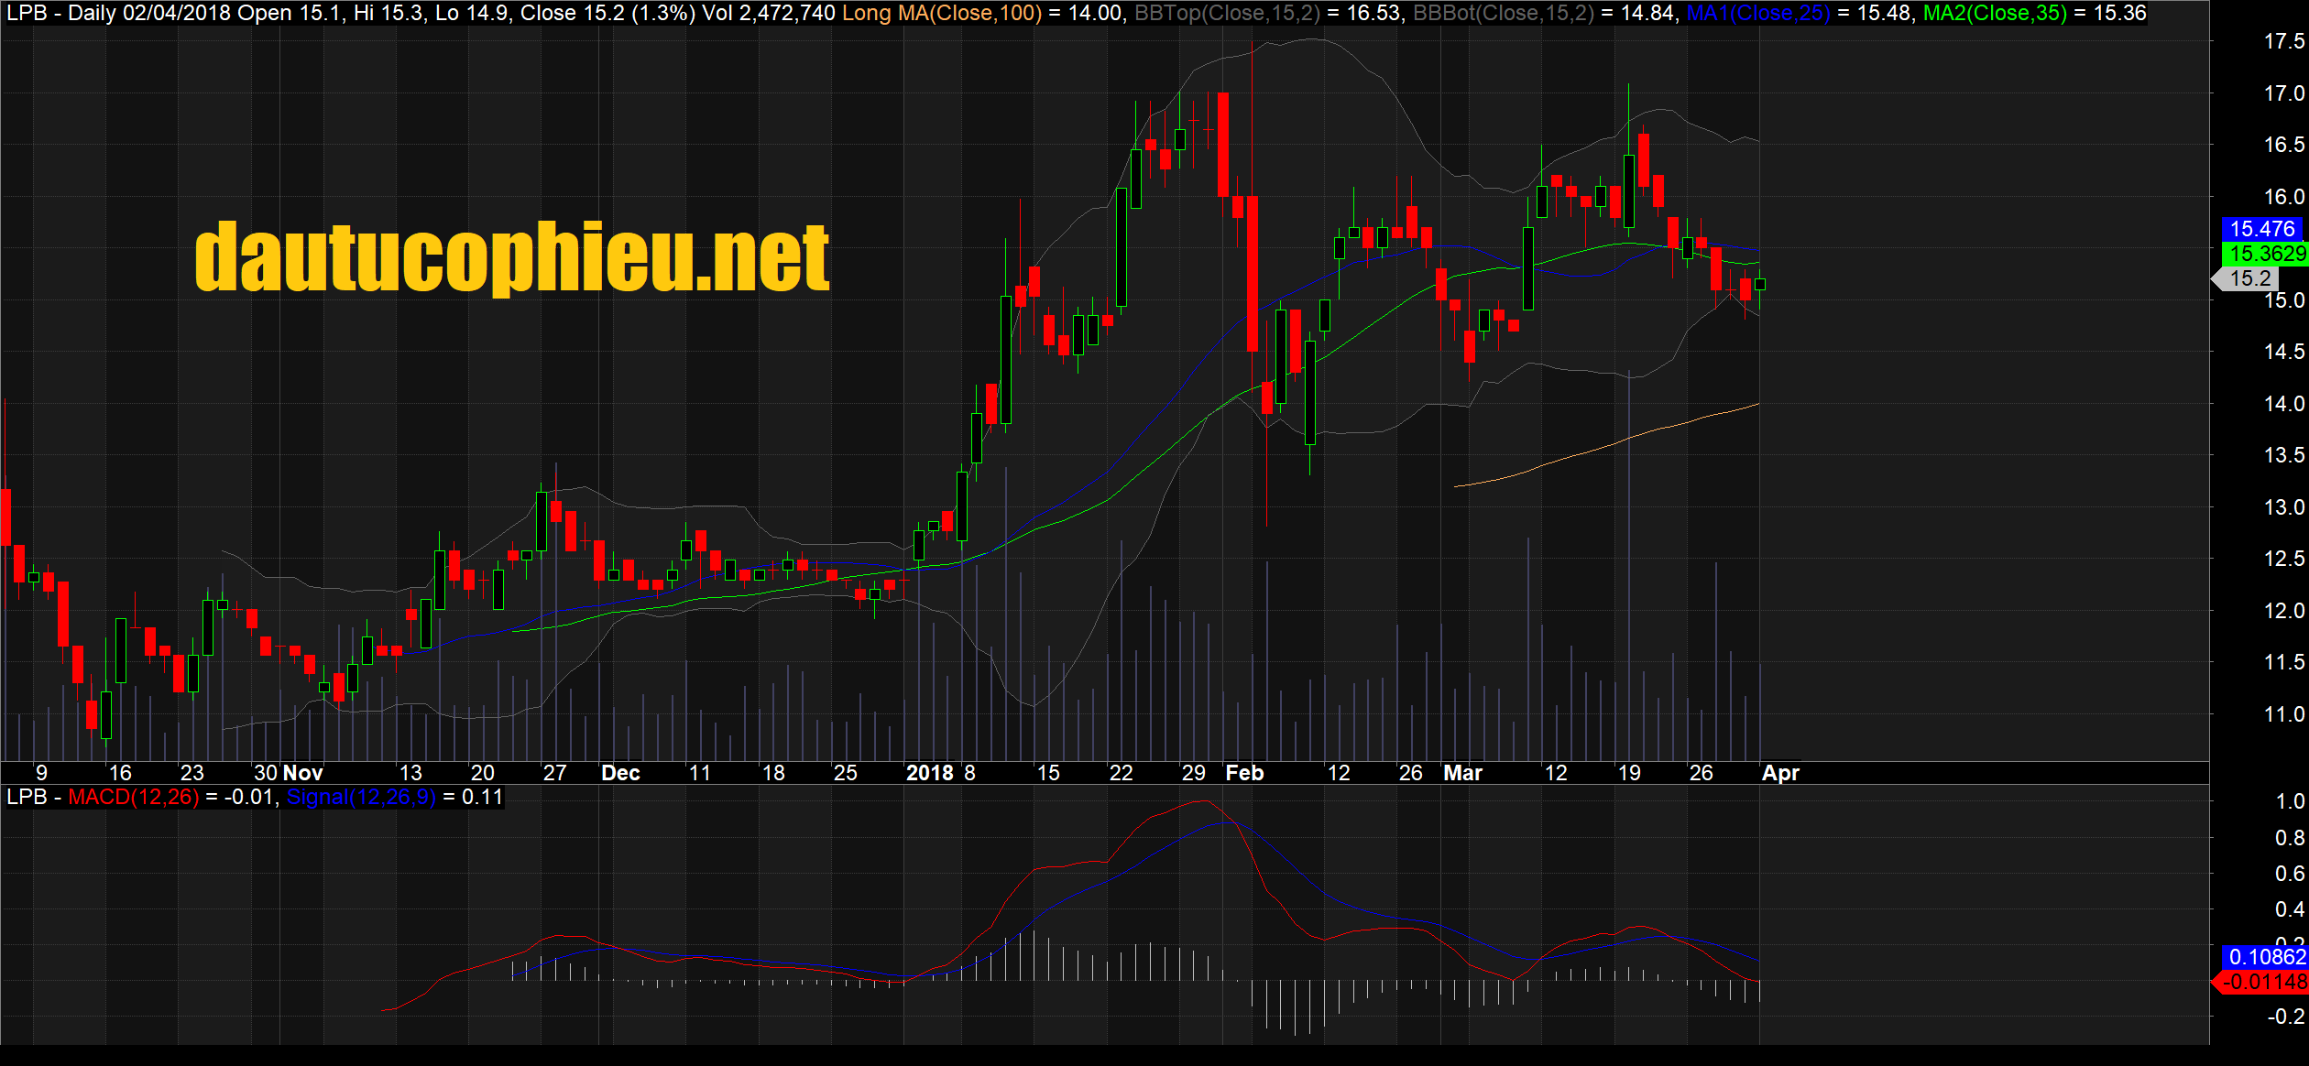The height and width of the screenshot is (1066, 2309).
Task: Click the blue 0.10862 Signal value tag
Action: [2266, 957]
